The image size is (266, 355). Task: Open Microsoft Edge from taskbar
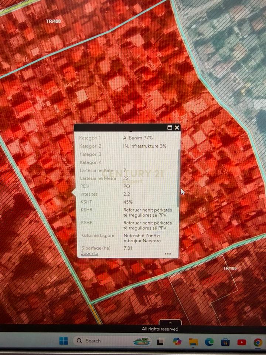[209, 342]
